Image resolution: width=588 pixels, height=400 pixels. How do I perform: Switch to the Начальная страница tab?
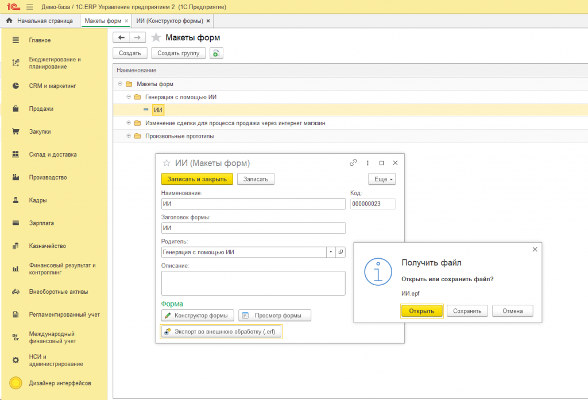[41, 21]
